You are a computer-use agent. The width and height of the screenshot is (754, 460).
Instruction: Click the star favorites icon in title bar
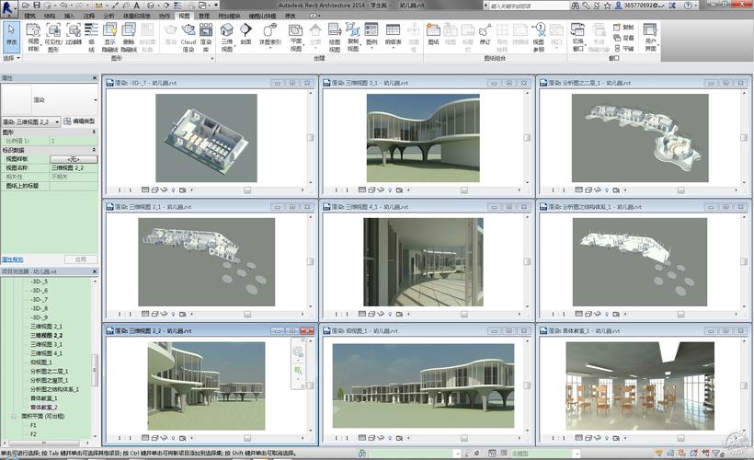[x=607, y=6]
